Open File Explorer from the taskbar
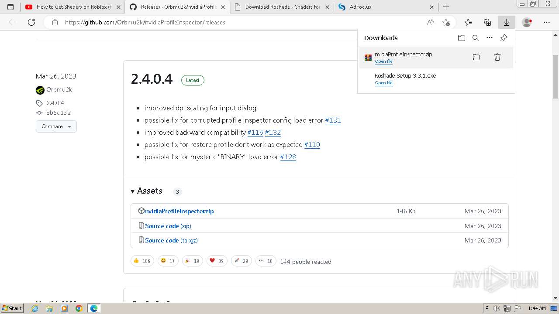 pyautogui.click(x=49, y=308)
